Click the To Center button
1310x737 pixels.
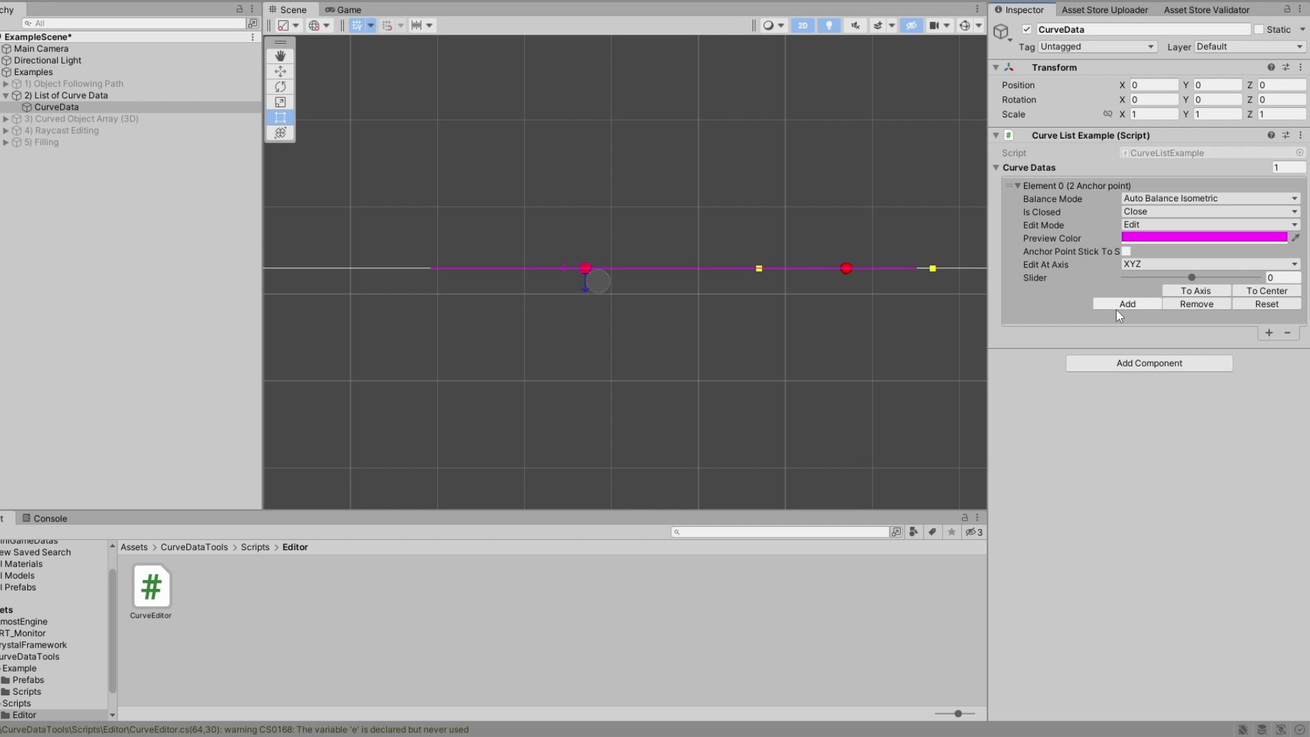[x=1266, y=291]
